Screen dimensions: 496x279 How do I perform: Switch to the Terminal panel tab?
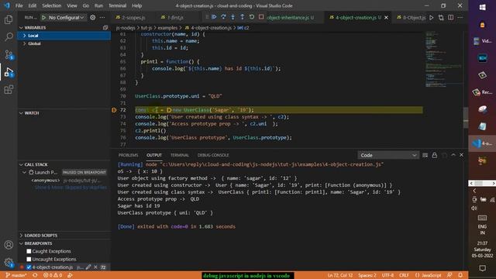pyautogui.click(x=179, y=155)
